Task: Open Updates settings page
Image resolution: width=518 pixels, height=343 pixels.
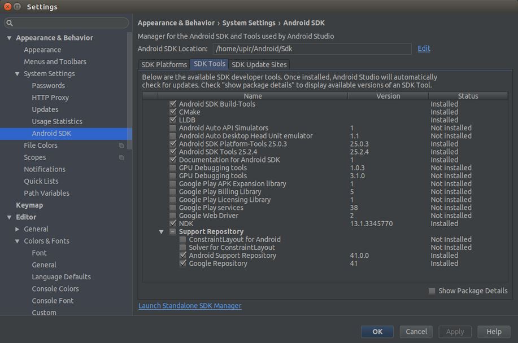Action: click(45, 109)
